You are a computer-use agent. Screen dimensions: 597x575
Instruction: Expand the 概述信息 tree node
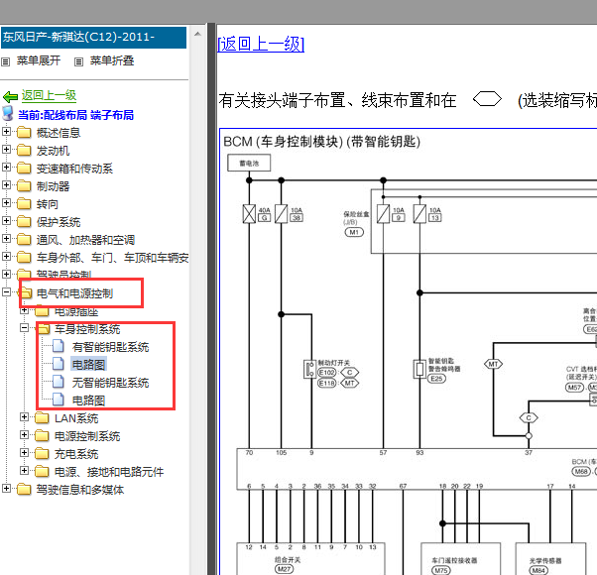tap(6, 131)
